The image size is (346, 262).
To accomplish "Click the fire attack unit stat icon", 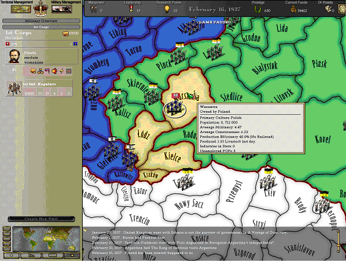I will click(55, 71).
